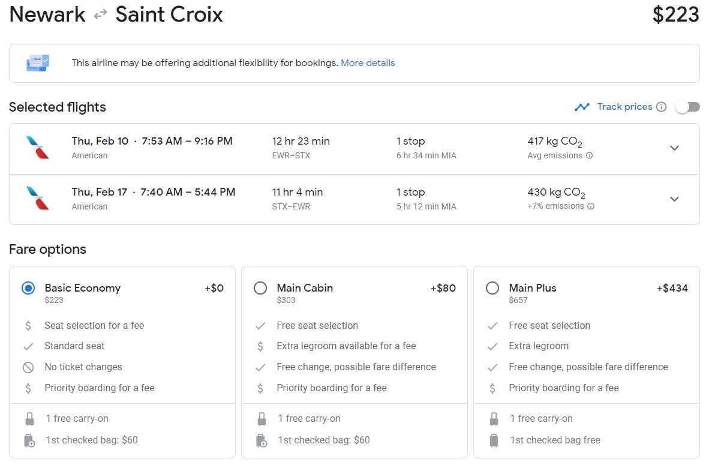
Task: Click the round-trip arrows icon in title
Action: click(100, 14)
